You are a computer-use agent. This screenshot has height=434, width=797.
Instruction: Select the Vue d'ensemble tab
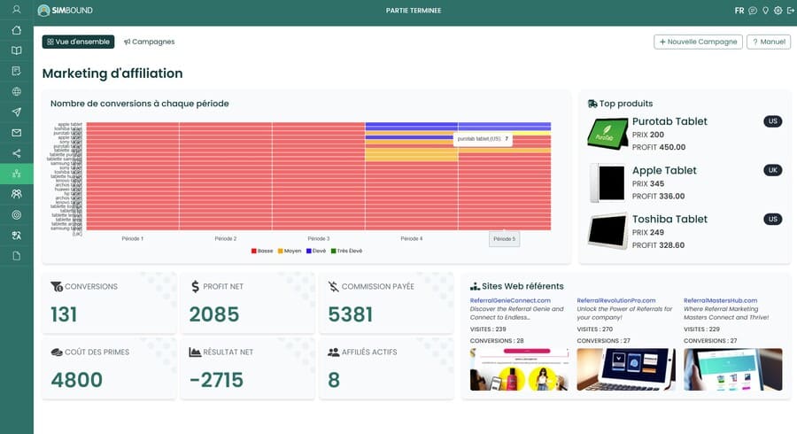(x=78, y=42)
